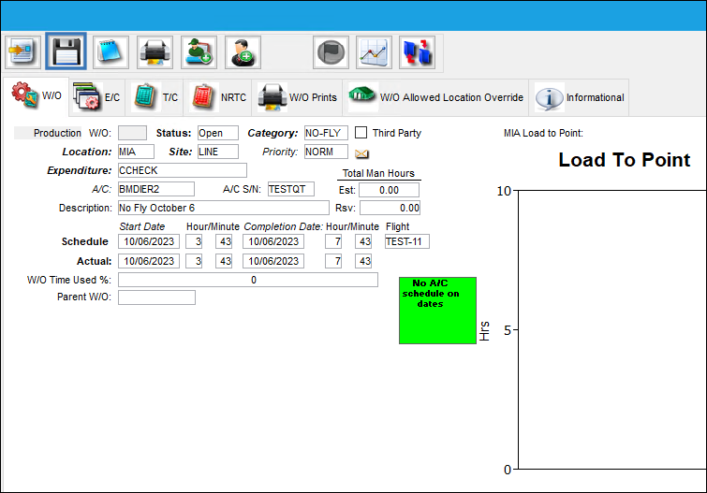Open the blue notepad notes icon

pyautogui.click(x=110, y=52)
